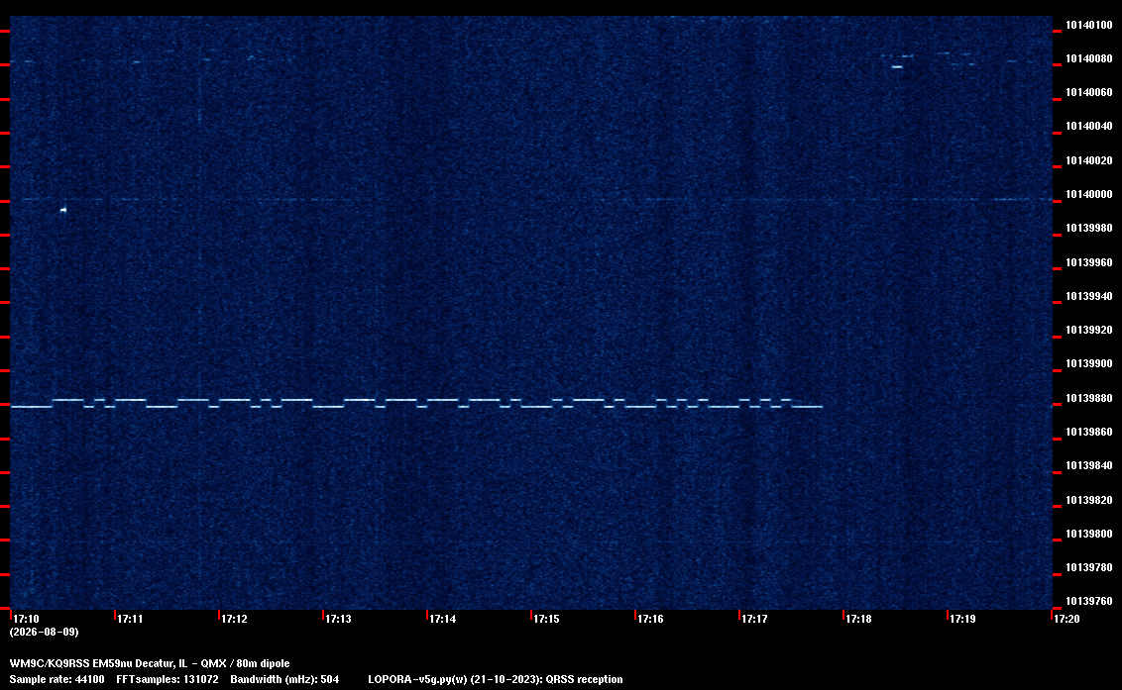Click the 10139820 frequency label

(1088, 500)
